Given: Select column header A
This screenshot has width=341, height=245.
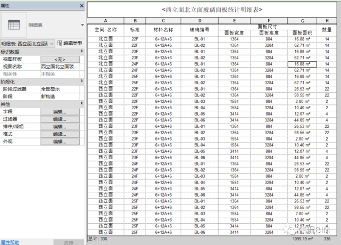Looking at the screenshot, I should pos(105,21).
